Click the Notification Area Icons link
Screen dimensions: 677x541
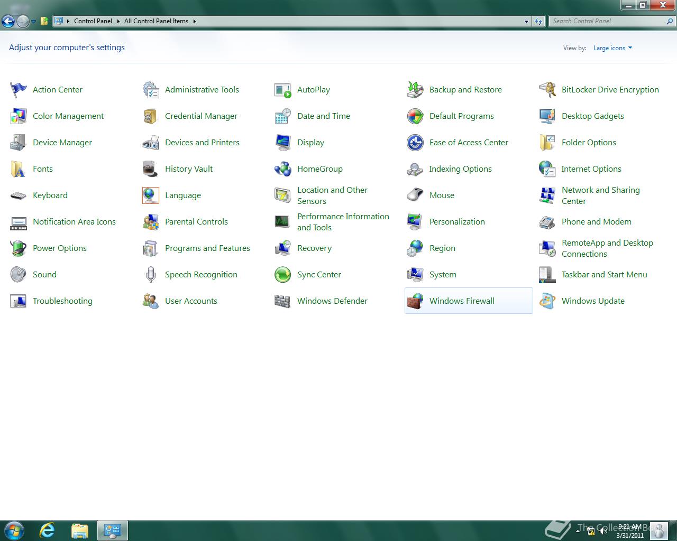(x=74, y=222)
